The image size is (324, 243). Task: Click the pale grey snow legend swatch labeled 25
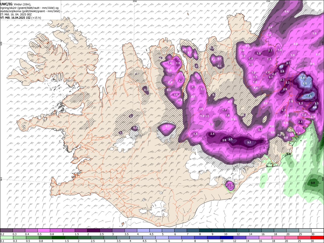[x=305, y=231]
